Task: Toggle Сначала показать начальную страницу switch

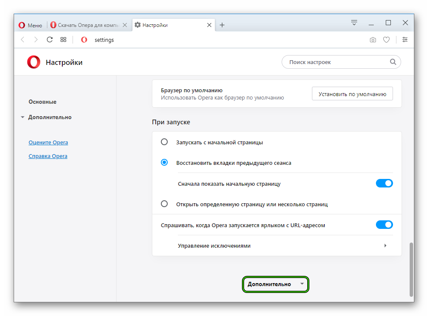Action: click(384, 183)
